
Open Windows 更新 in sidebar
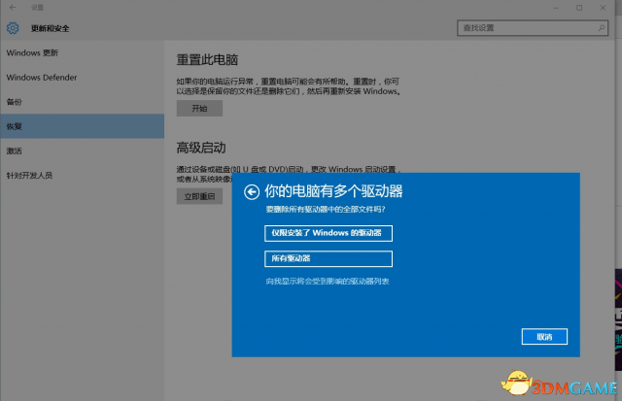point(82,52)
